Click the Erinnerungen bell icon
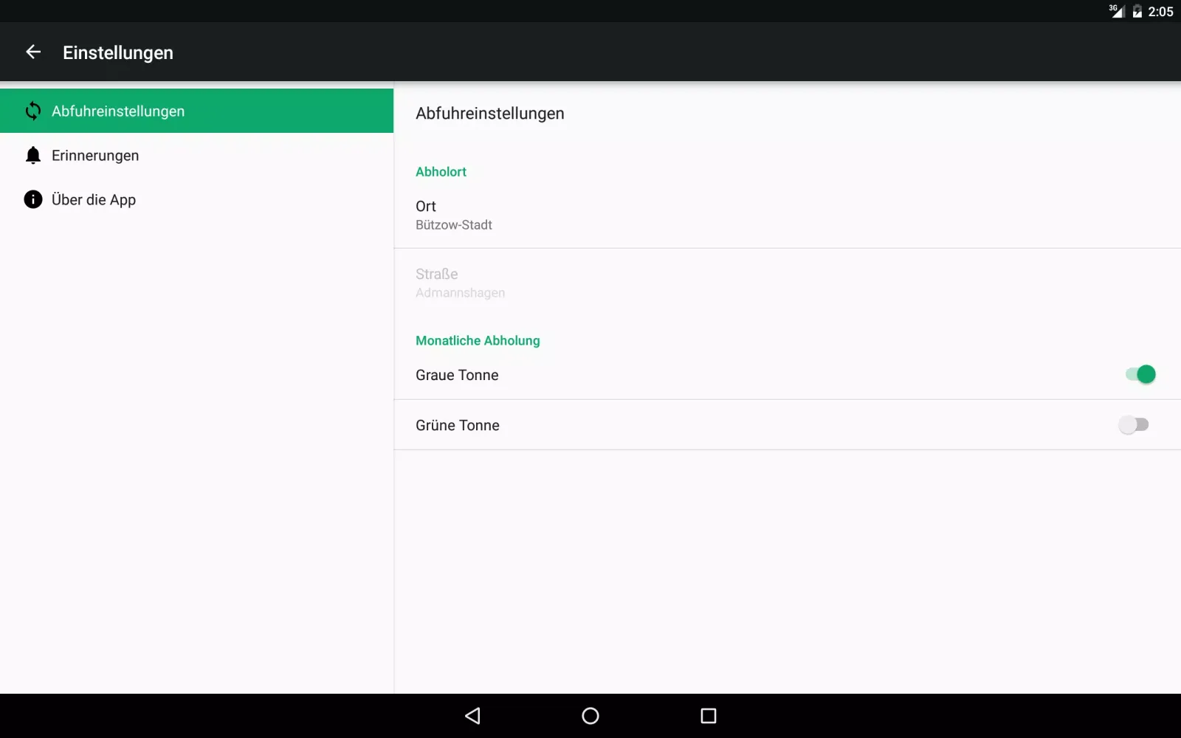The image size is (1181, 738). [x=33, y=155]
